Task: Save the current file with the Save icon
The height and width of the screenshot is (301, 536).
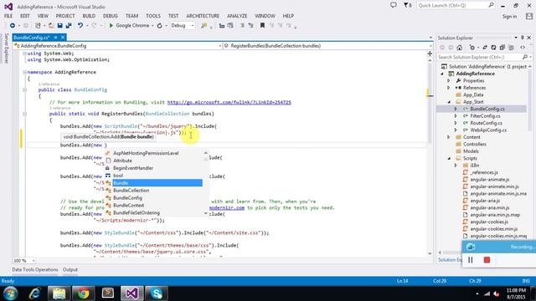Action: (59, 26)
